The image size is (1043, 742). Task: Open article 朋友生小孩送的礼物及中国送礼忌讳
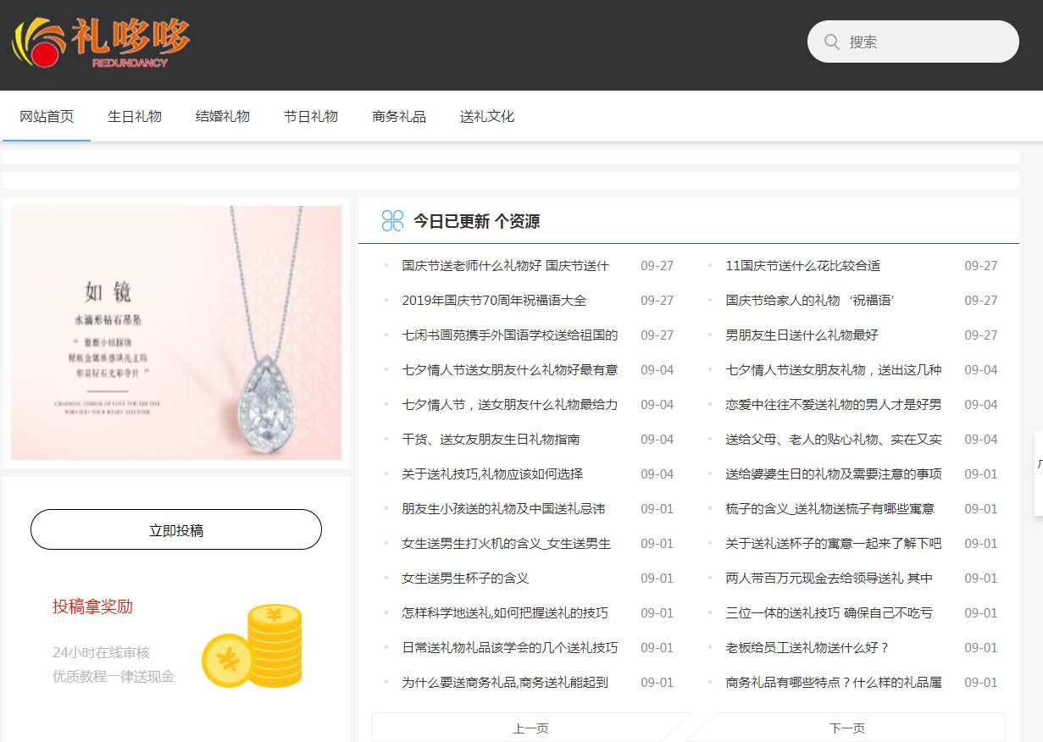click(503, 509)
